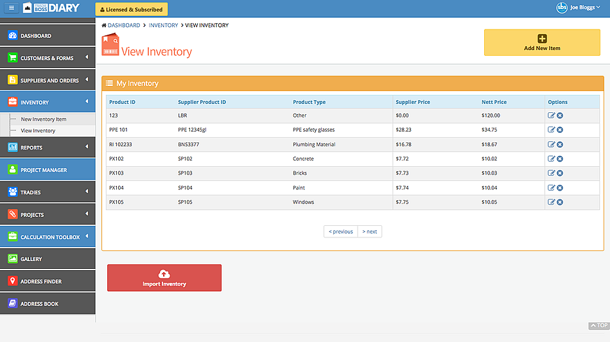
Task: Select New Inventory Item submenu entry
Action: [44, 119]
